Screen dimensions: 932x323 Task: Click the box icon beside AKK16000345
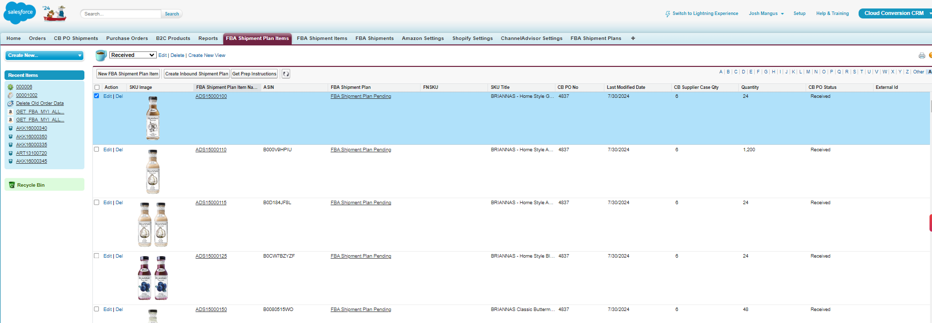pos(10,161)
